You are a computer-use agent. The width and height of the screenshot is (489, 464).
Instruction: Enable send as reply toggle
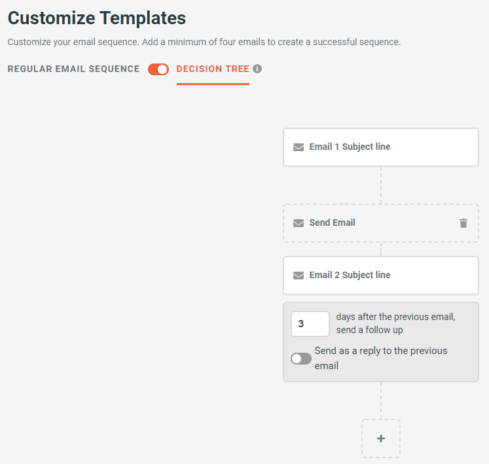pos(301,359)
